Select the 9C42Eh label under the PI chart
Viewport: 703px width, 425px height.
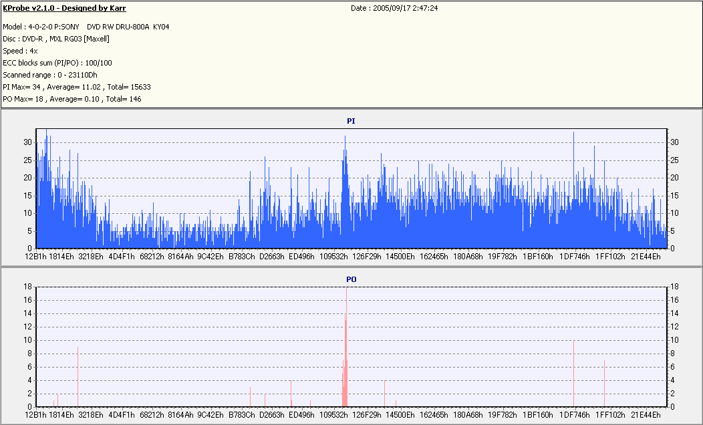[210, 257]
